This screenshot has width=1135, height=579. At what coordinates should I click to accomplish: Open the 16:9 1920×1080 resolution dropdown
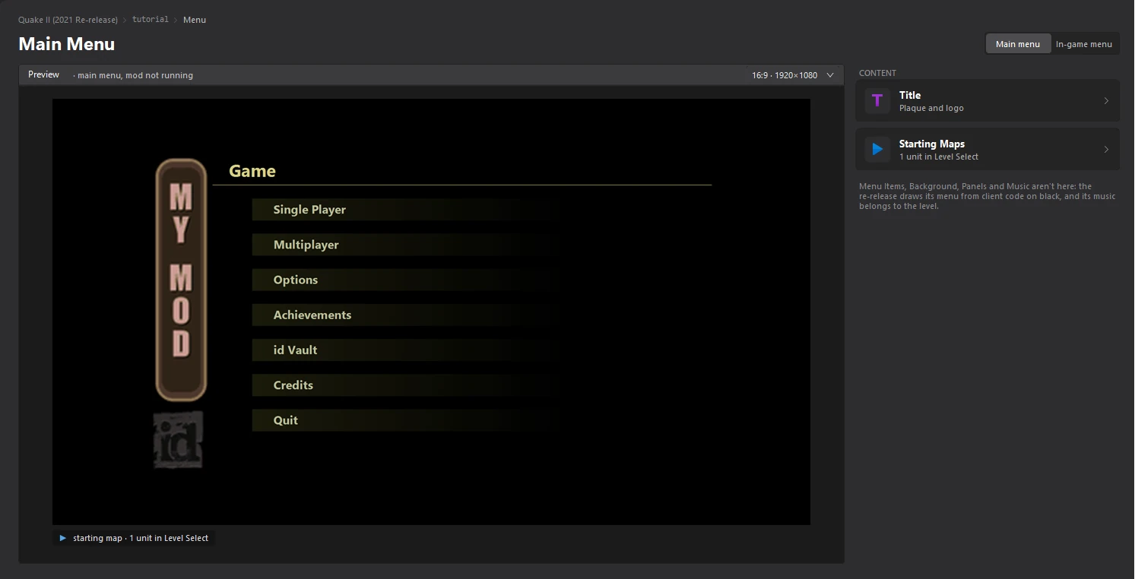tap(793, 75)
